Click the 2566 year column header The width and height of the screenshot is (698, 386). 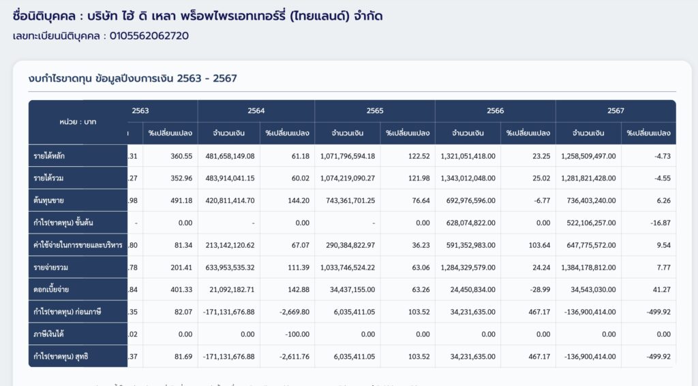point(495,110)
